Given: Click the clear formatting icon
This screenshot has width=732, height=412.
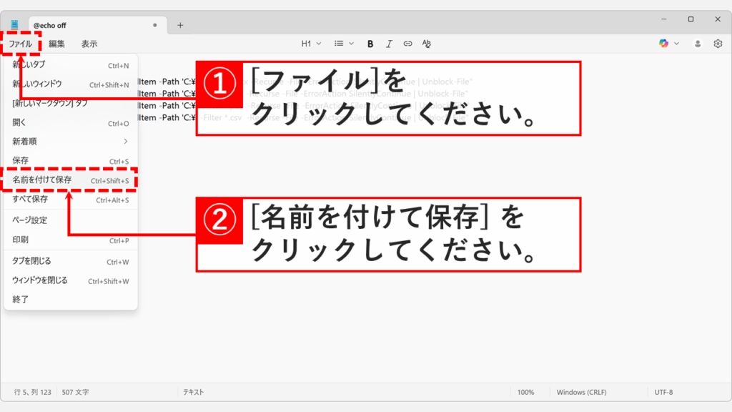Looking at the screenshot, I should (x=427, y=44).
